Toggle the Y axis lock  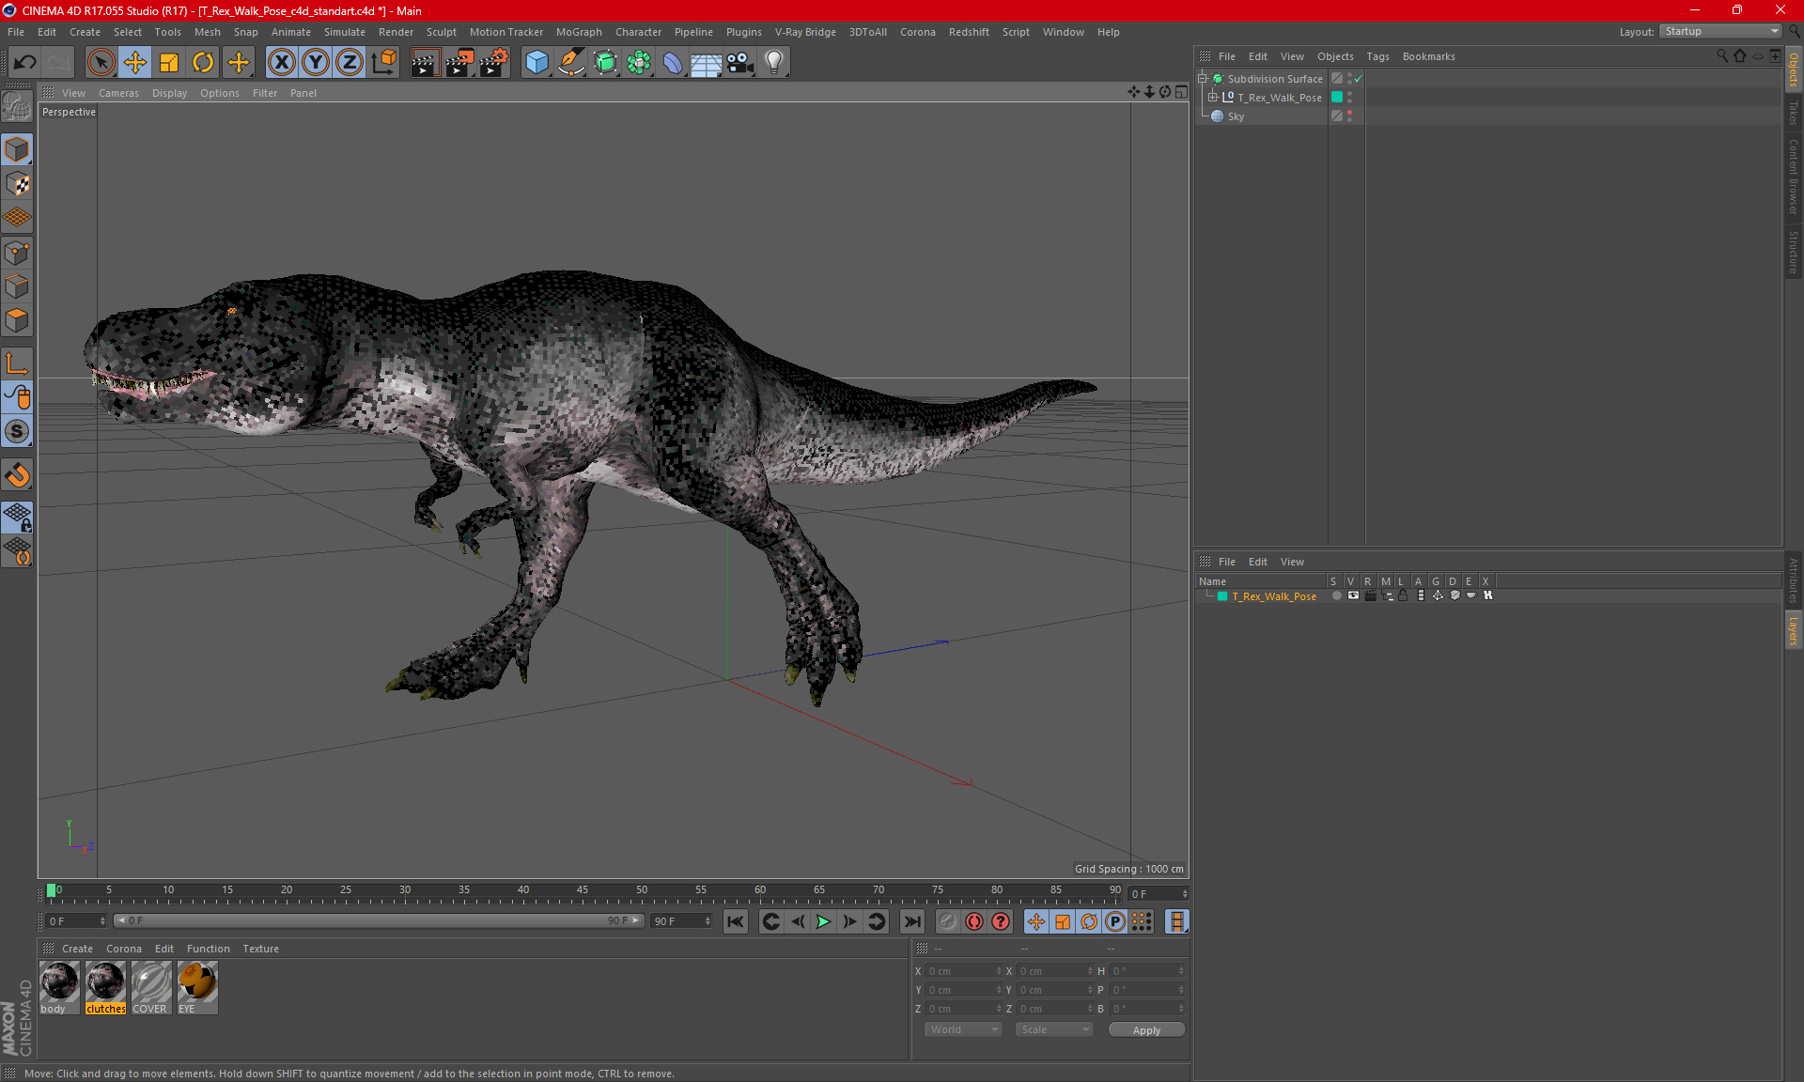coord(316,63)
